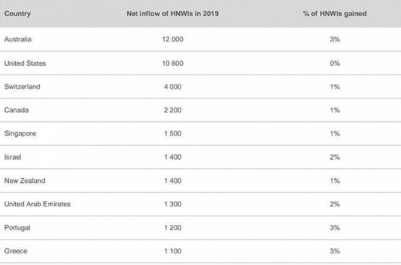Select the New Zealand country cell
This screenshot has height=265, width=401.
click(x=21, y=181)
